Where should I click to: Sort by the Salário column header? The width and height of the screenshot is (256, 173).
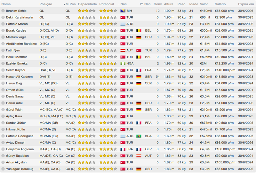pos(220,4)
